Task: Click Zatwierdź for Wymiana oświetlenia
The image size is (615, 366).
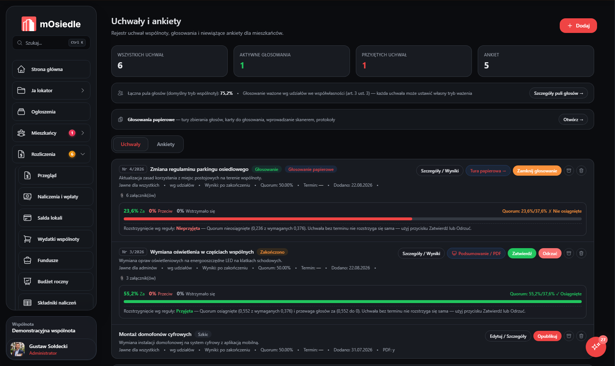Action: click(x=522, y=253)
